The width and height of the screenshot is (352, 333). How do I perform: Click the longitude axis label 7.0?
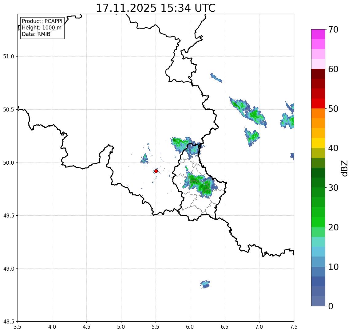click(259, 327)
